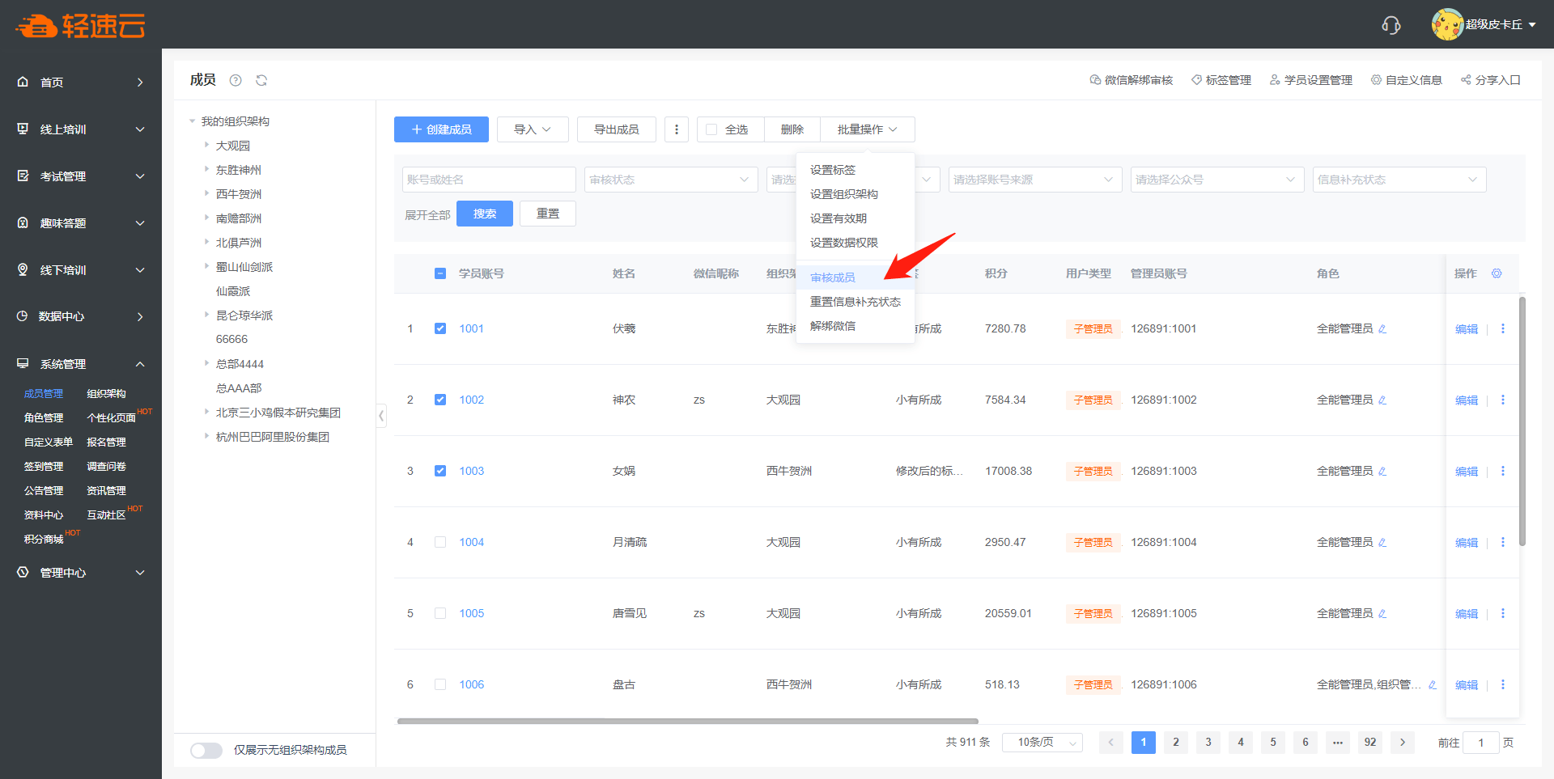Image resolution: width=1554 pixels, height=779 pixels.
Task: Choose 解绑微信 in the dropdown menu
Action: (x=833, y=326)
